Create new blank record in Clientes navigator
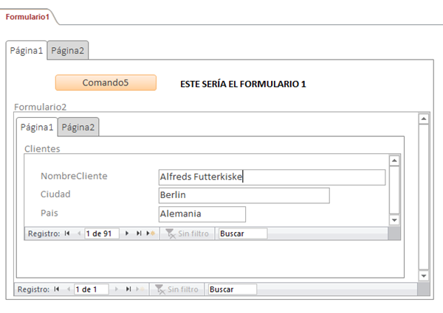This screenshot has height=313, width=443. (x=151, y=233)
